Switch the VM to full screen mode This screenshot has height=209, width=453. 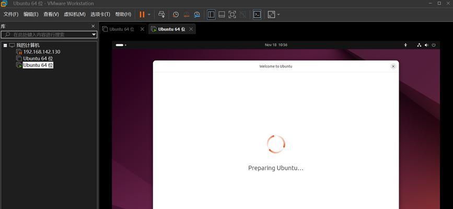coord(233,15)
